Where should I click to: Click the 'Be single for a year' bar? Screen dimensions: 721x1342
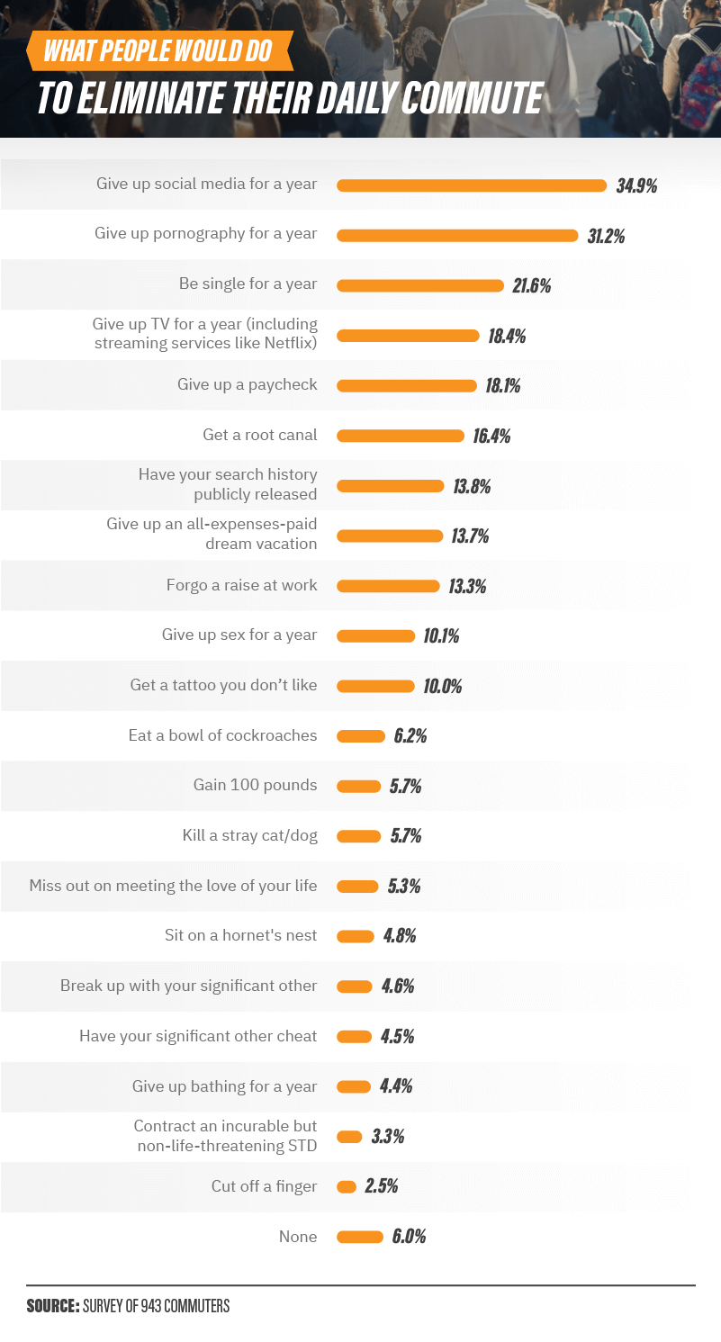coord(419,285)
